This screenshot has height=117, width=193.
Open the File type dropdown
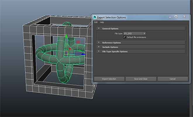tap(135, 34)
